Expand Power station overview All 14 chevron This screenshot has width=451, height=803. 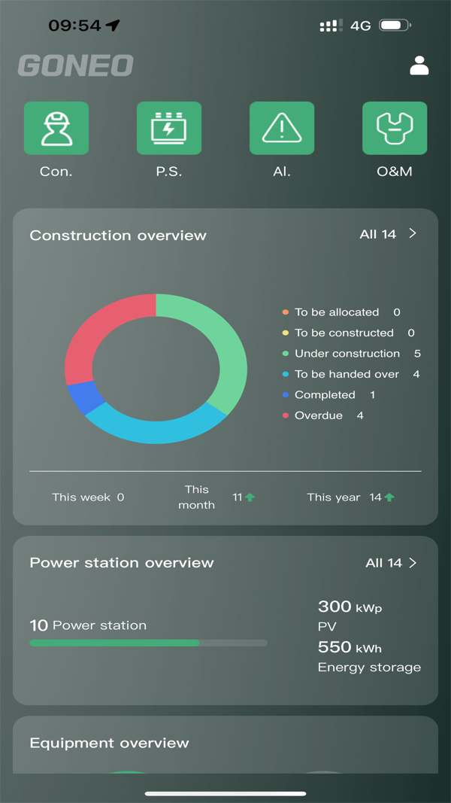[412, 563]
